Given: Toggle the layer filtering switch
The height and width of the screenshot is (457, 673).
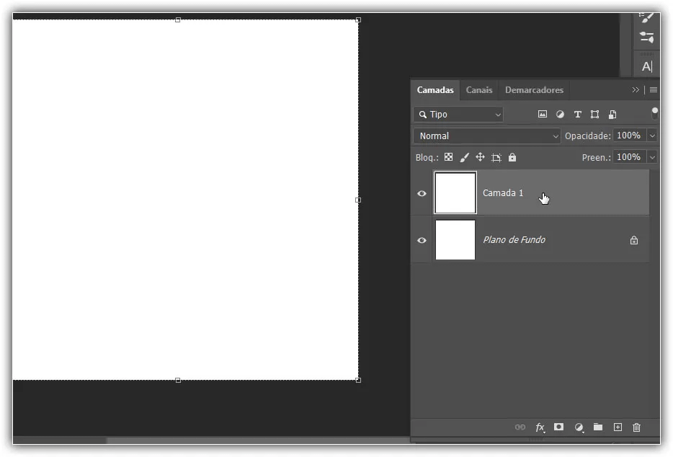Looking at the screenshot, I should pyautogui.click(x=654, y=113).
